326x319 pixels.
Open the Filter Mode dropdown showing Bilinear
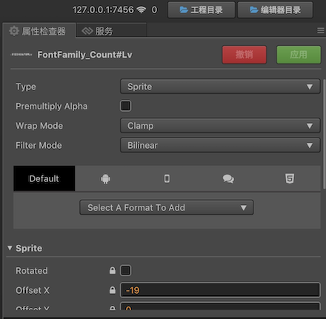click(220, 145)
